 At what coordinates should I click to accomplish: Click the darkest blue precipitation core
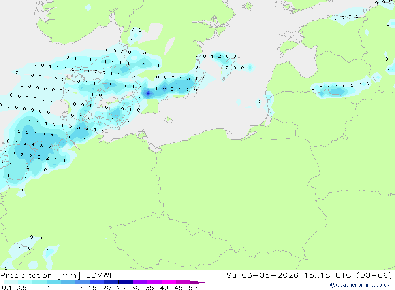pos(148,93)
